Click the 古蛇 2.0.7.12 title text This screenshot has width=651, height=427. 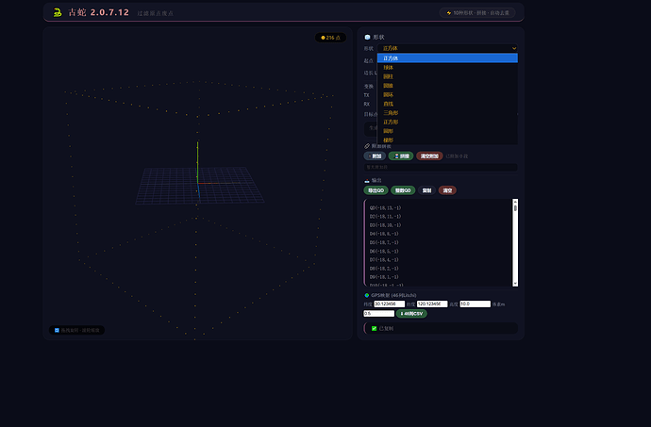(x=98, y=12)
